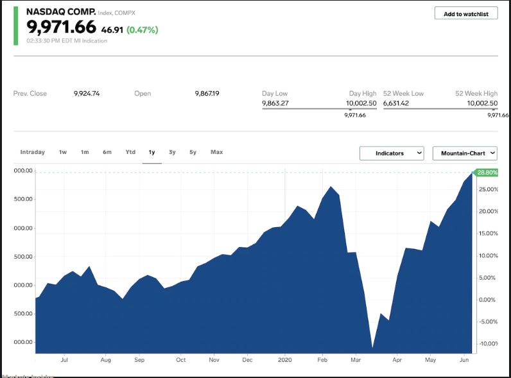Click the 0.00% y-axis label

click(487, 300)
